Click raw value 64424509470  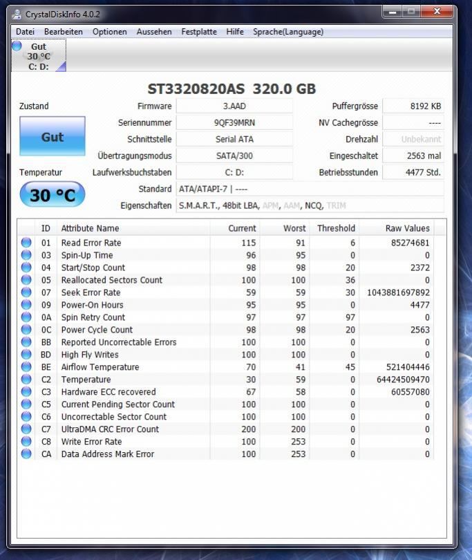coord(403,380)
